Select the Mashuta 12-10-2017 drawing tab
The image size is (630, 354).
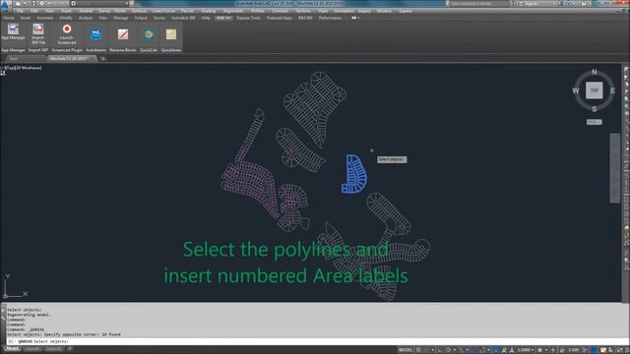coord(72,59)
